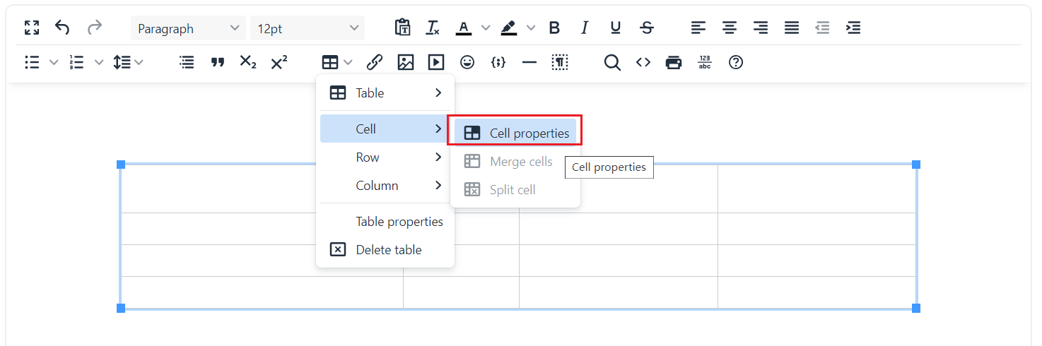Viewport: 1042px width, 346px height.
Task: Expand the highlight color picker arrow
Action: [531, 28]
